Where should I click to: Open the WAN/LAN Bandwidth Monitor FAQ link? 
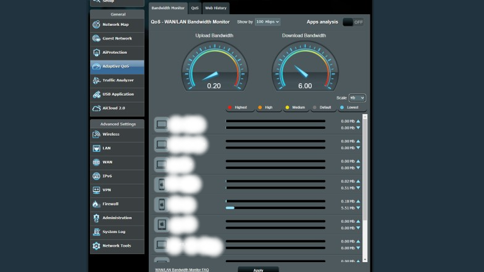(181, 270)
